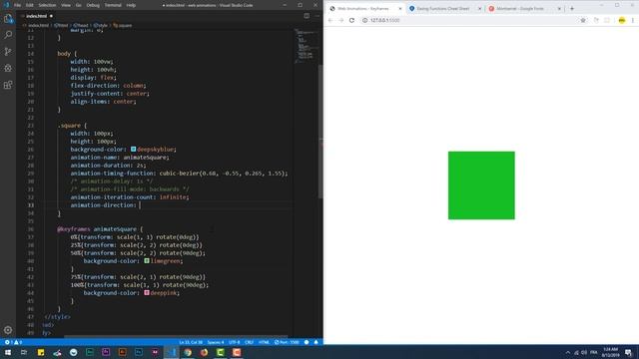Open the Debug menu
Image resolution: width=639 pixels, height=359 pixels.
pos(93,5)
